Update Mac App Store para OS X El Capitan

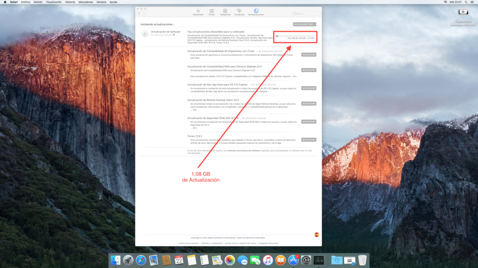click(309, 88)
